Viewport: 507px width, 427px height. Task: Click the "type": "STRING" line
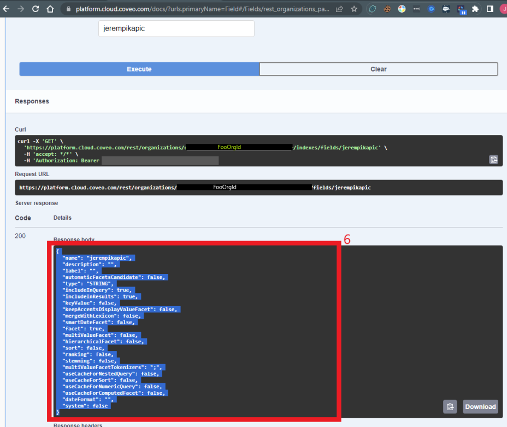click(x=88, y=284)
